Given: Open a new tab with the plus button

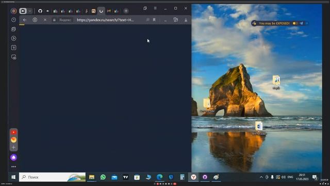Looking at the screenshot, I should click(x=126, y=11).
